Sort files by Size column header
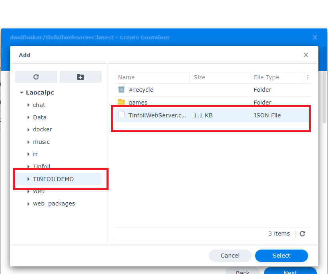Image resolution: width=328 pixels, height=274 pixels. coord(199,77)
